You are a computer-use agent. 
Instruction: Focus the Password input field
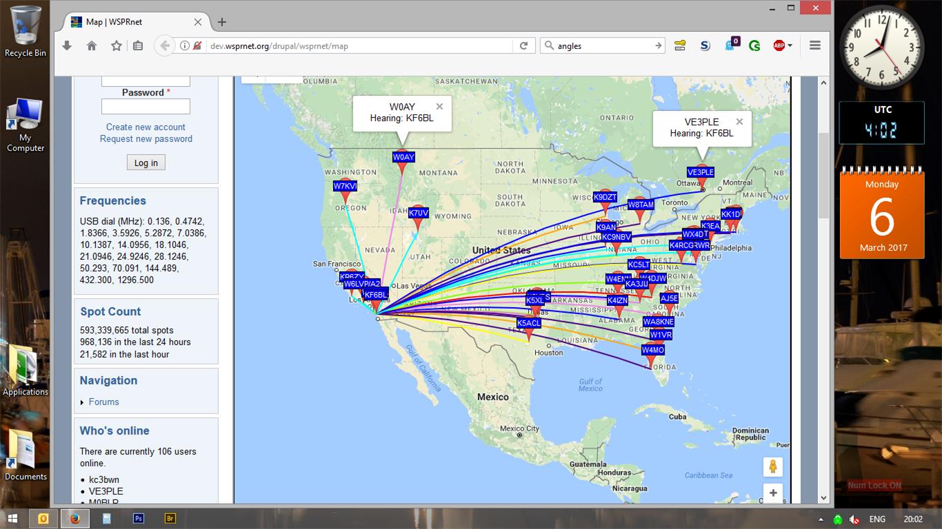[146, 106]
